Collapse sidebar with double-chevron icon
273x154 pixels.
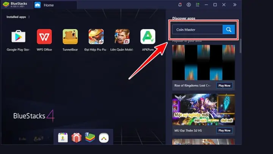tap(235, 5)
